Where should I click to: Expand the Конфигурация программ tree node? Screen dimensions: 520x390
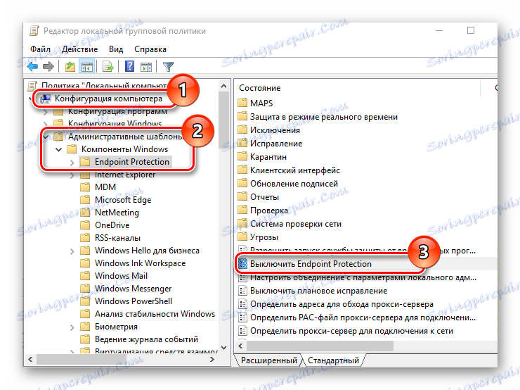tap(46, 112)
